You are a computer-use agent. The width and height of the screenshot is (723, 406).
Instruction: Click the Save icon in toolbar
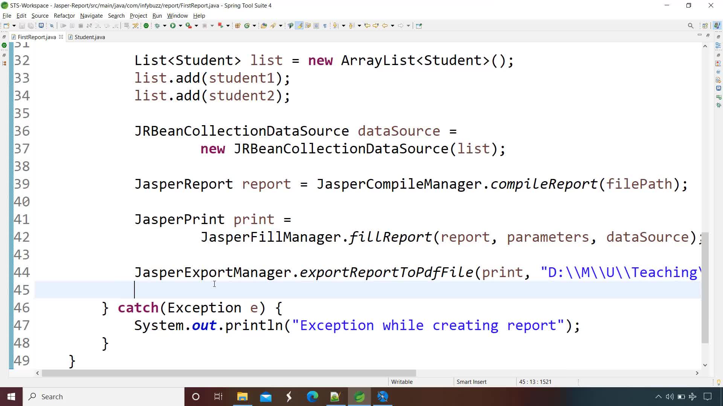pos(22,26)
